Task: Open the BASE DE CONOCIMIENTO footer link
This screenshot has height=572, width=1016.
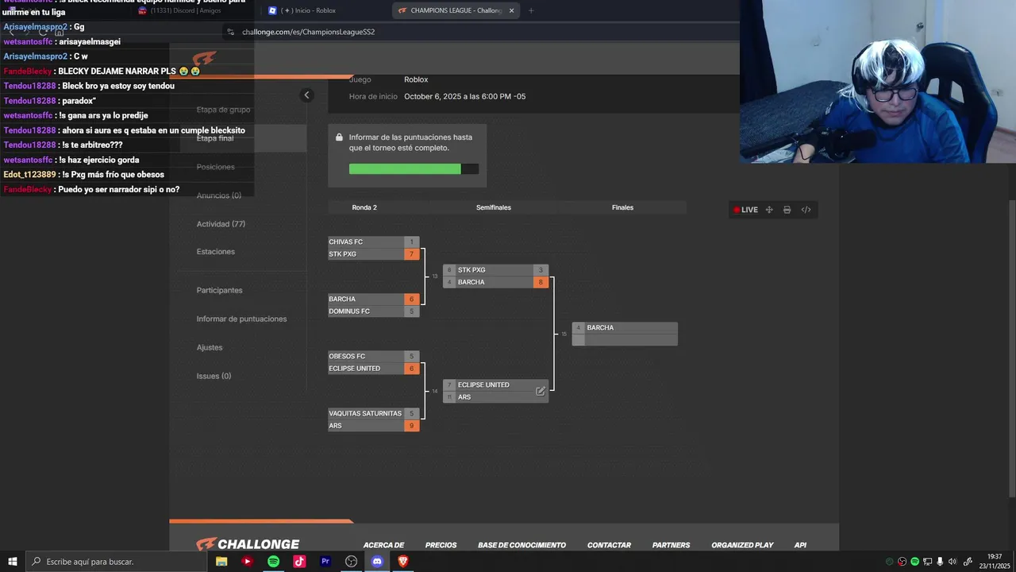Action: [521, 545]
